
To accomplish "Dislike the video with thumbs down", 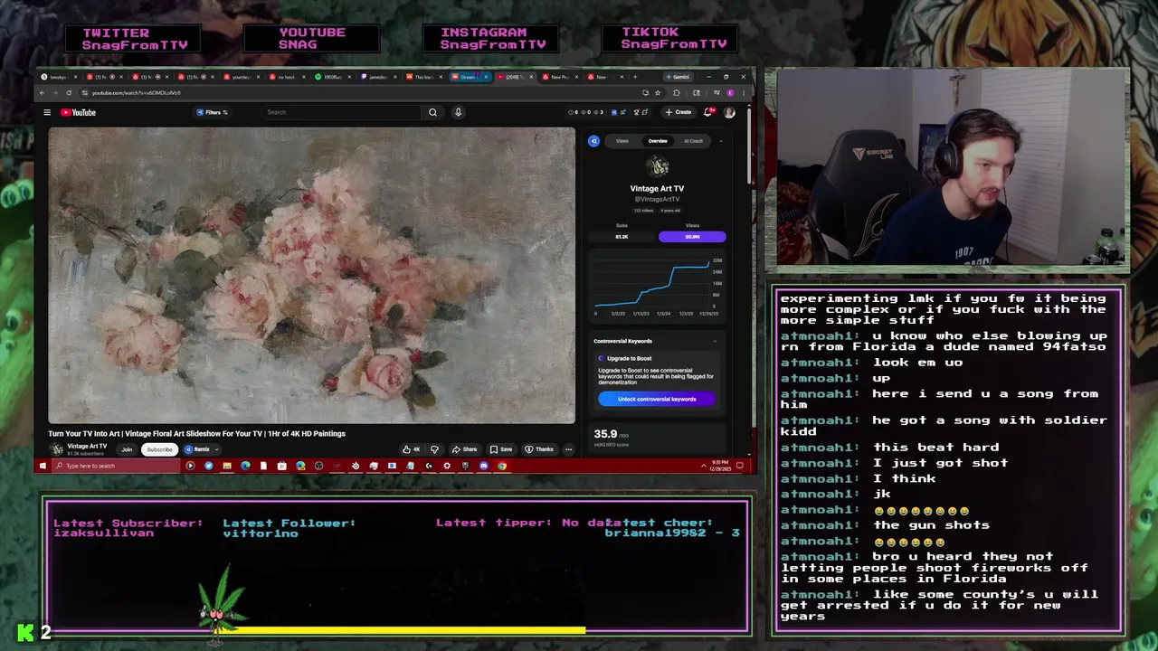I will click(434, 449).
